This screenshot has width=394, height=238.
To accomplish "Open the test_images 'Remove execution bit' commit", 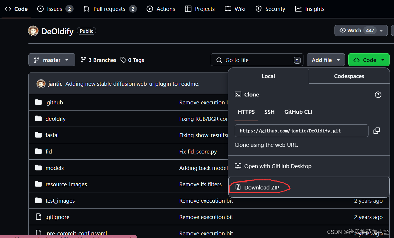I will coord(206,201).
